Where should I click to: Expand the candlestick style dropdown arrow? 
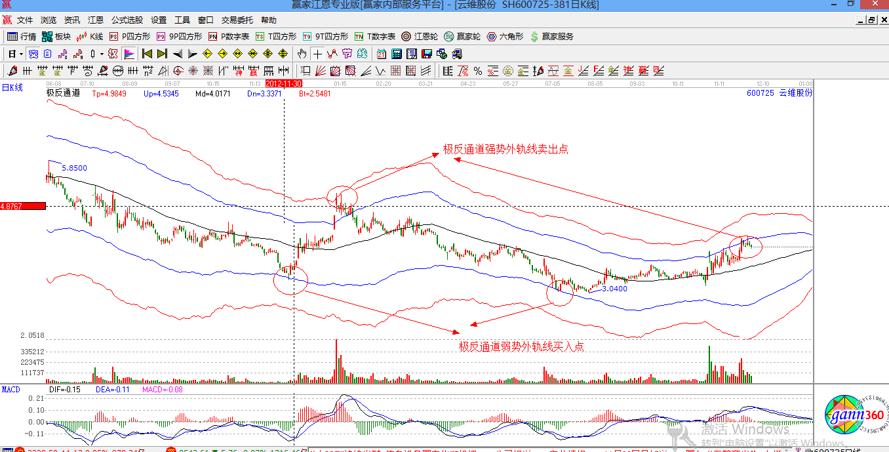tap(102, 54)
